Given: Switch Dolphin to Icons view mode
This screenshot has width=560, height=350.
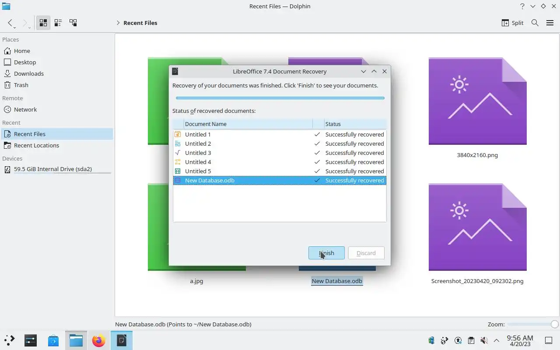Looking at the screenshot, I should 43,23.
